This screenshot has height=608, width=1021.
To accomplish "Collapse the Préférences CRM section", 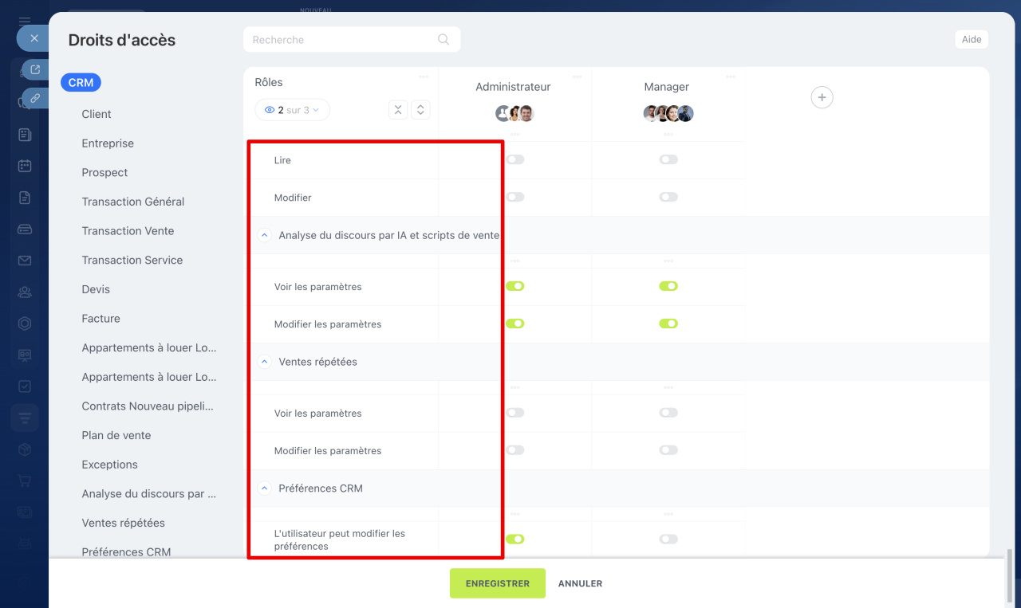I will coord(264,488).
